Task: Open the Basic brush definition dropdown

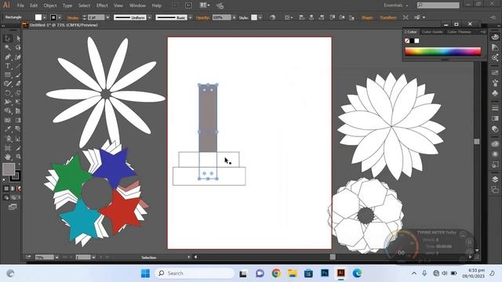Action: pos(191,17)
